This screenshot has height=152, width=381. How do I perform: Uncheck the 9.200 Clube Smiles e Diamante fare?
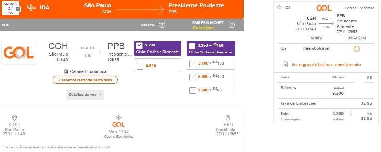(139, 45)
